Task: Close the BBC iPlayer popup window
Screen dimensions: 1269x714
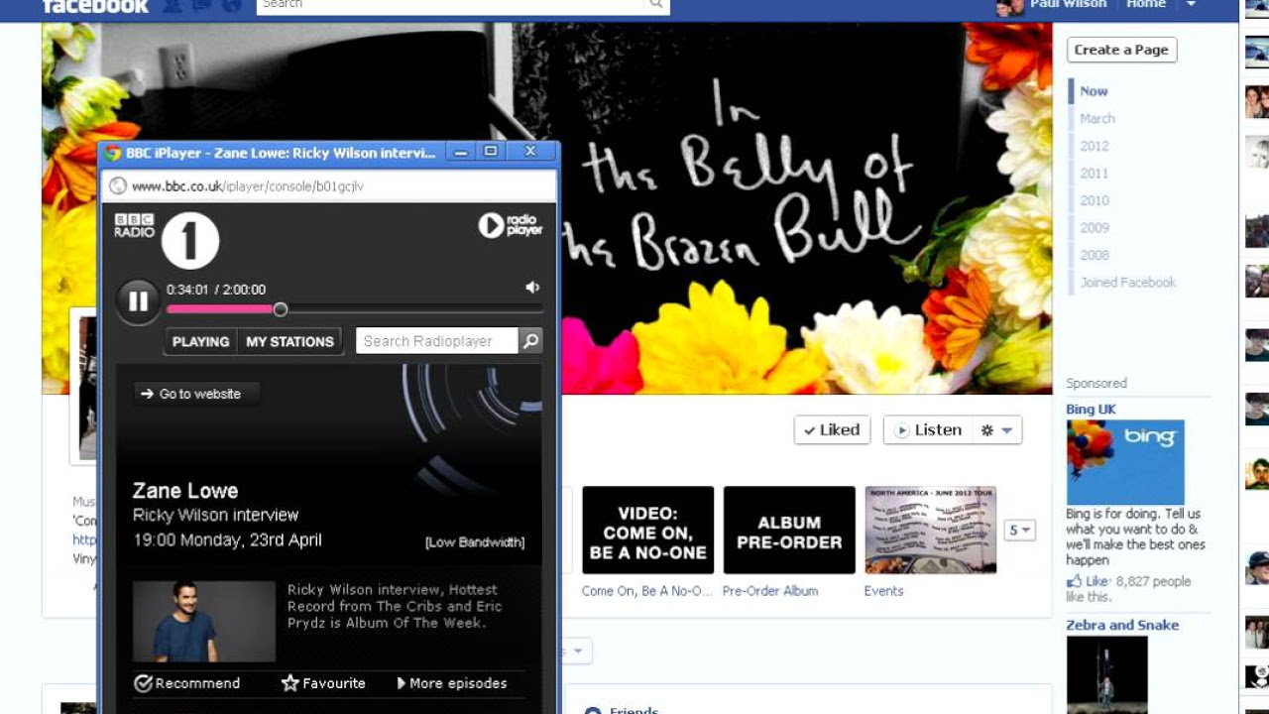Action: [530, 152]
